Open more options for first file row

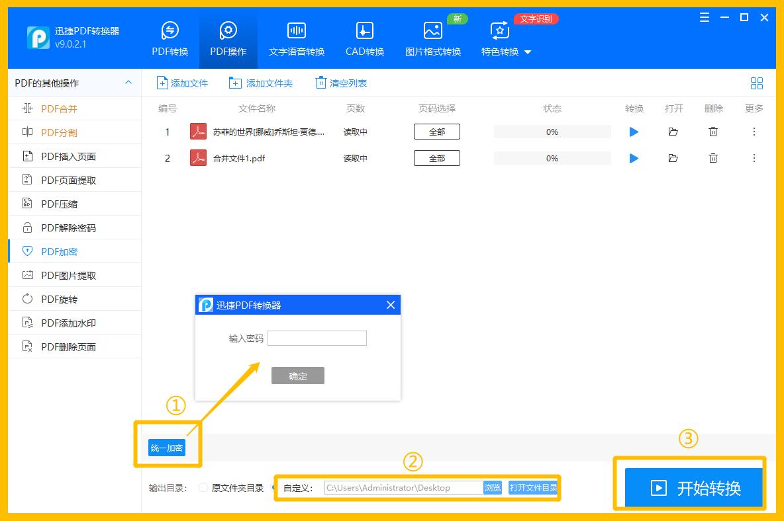pos(754,132)
